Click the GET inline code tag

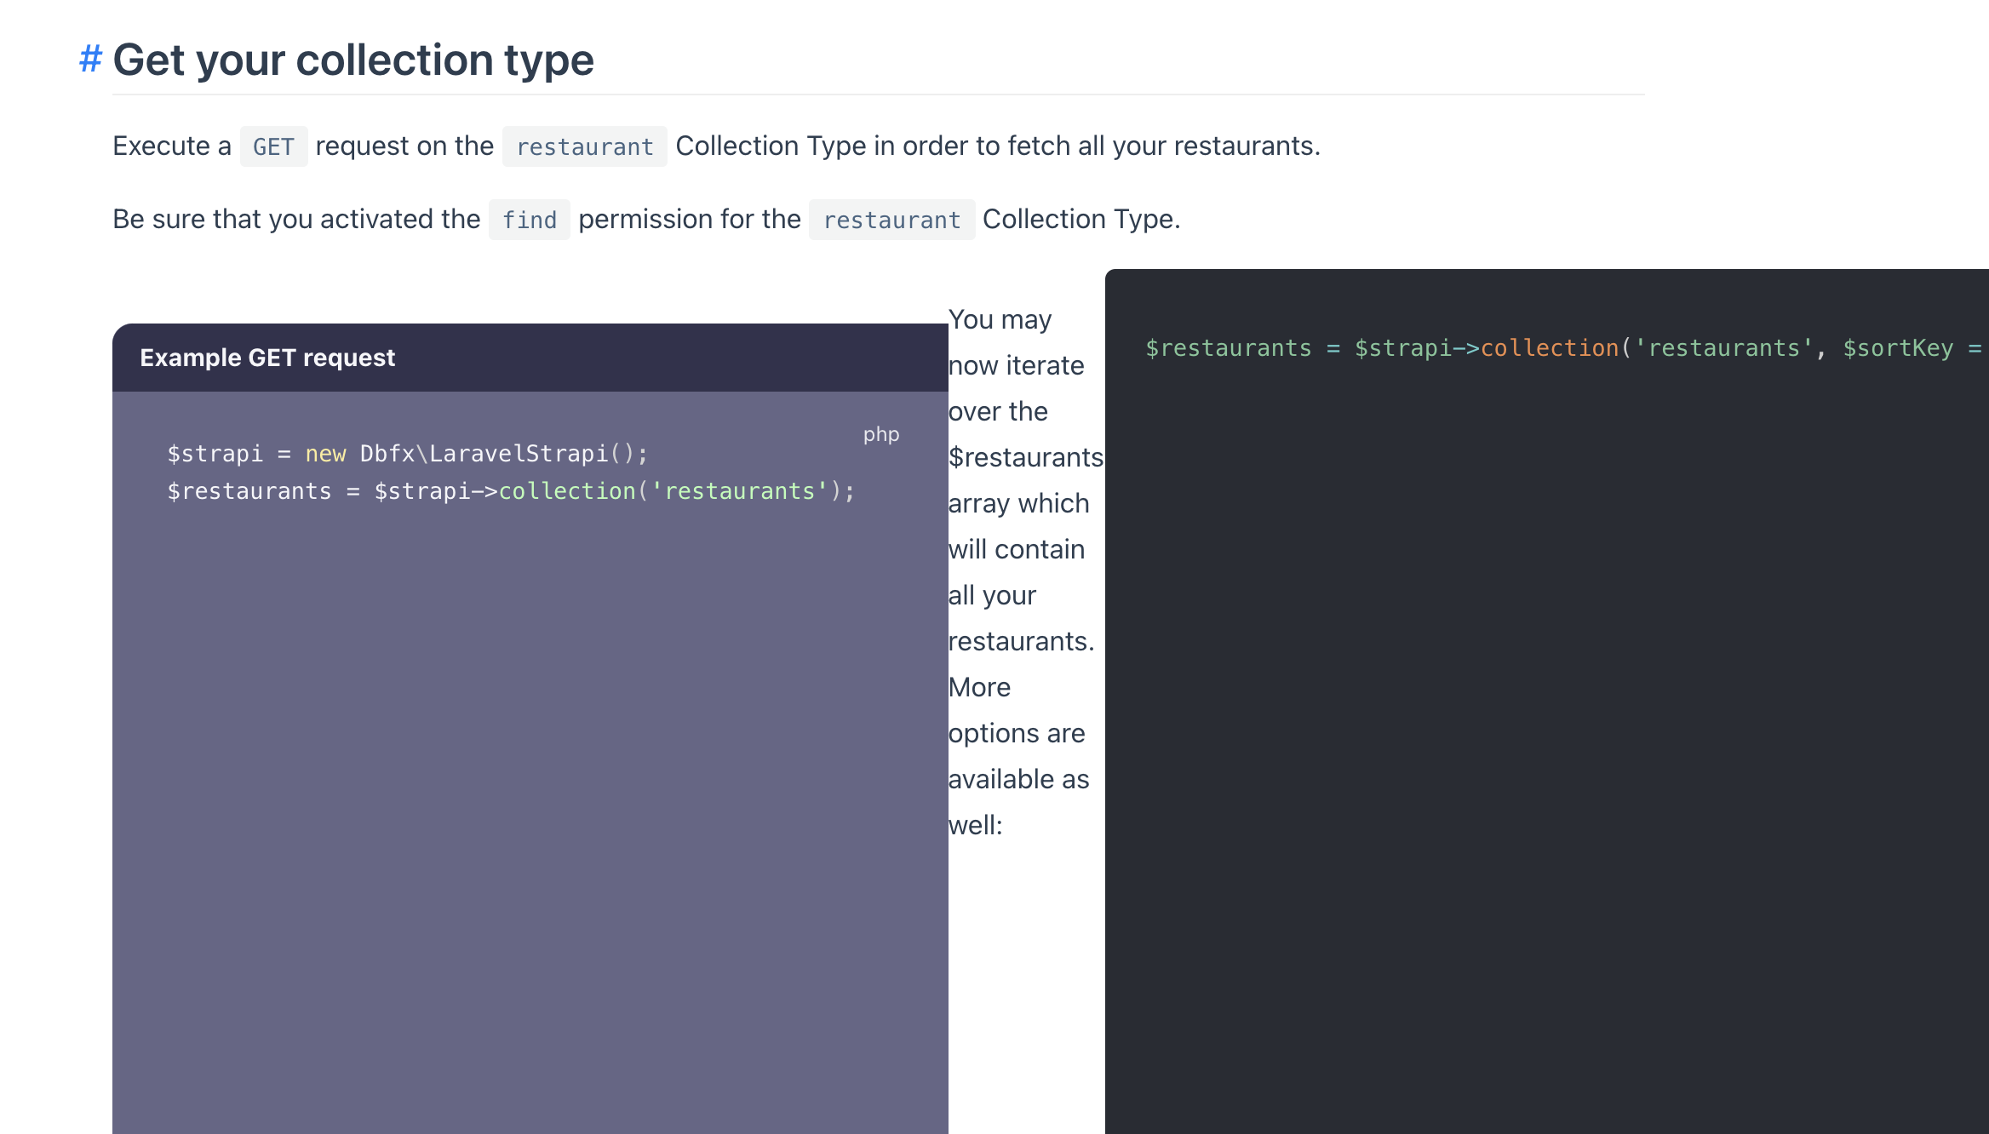[273, 147]
